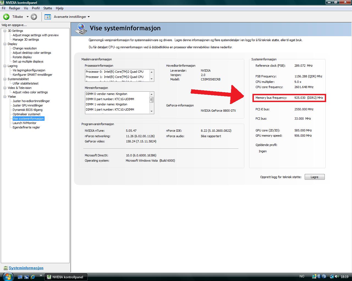Select Konfigurer SMART-innstillinger
This screenshot has width=352, height=281.
[32, 75]
